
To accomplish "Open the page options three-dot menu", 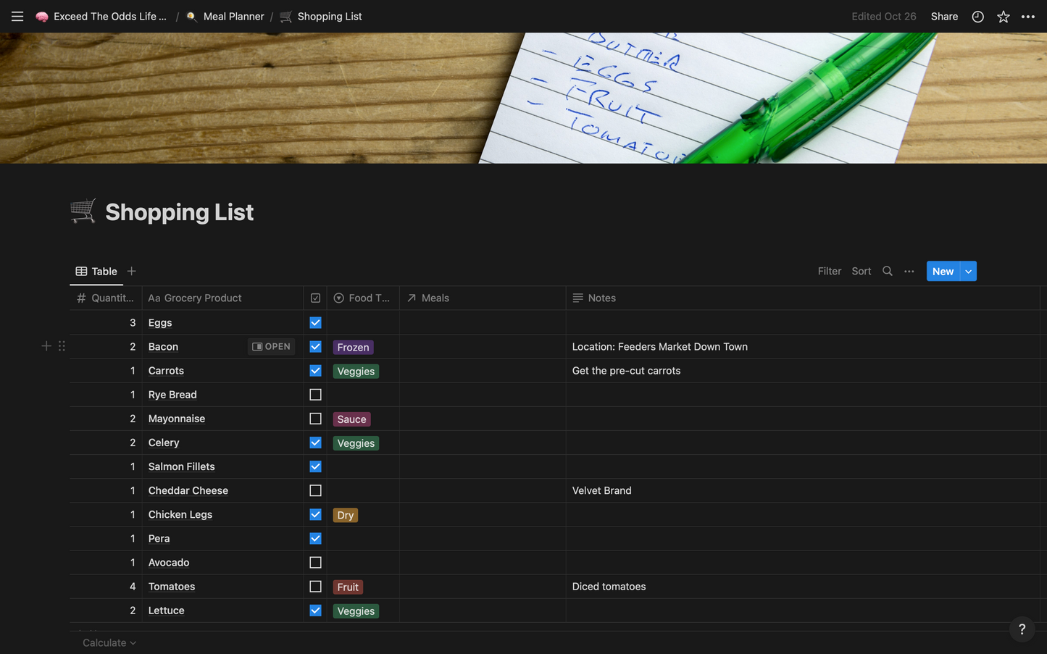I will [x=1028, y=16].
